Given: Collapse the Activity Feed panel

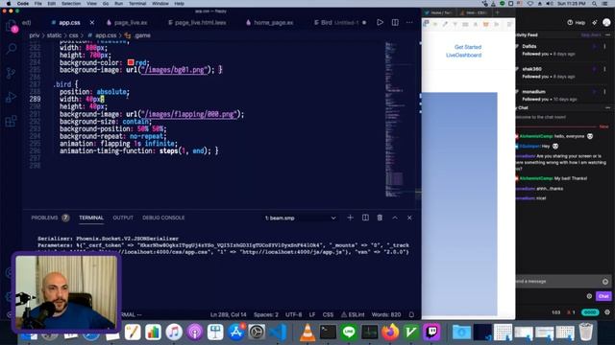Looking at the screenshot, I should coord(608,34).
